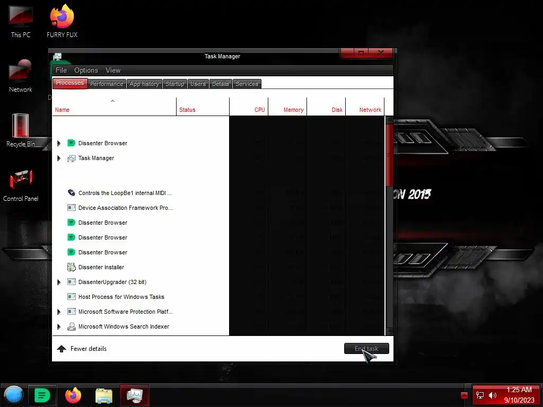The height and width of the screenshot is (407, 543).
Task: Switch to Performance tab
Action: coord(106,84)
